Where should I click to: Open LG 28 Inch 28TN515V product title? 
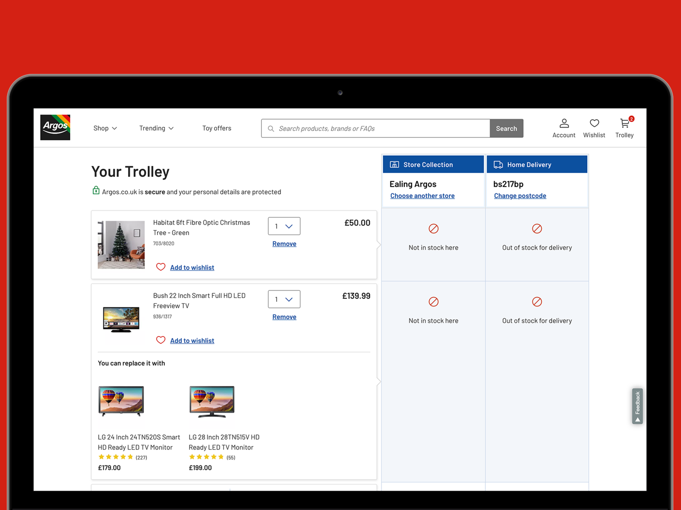(224, 442)
